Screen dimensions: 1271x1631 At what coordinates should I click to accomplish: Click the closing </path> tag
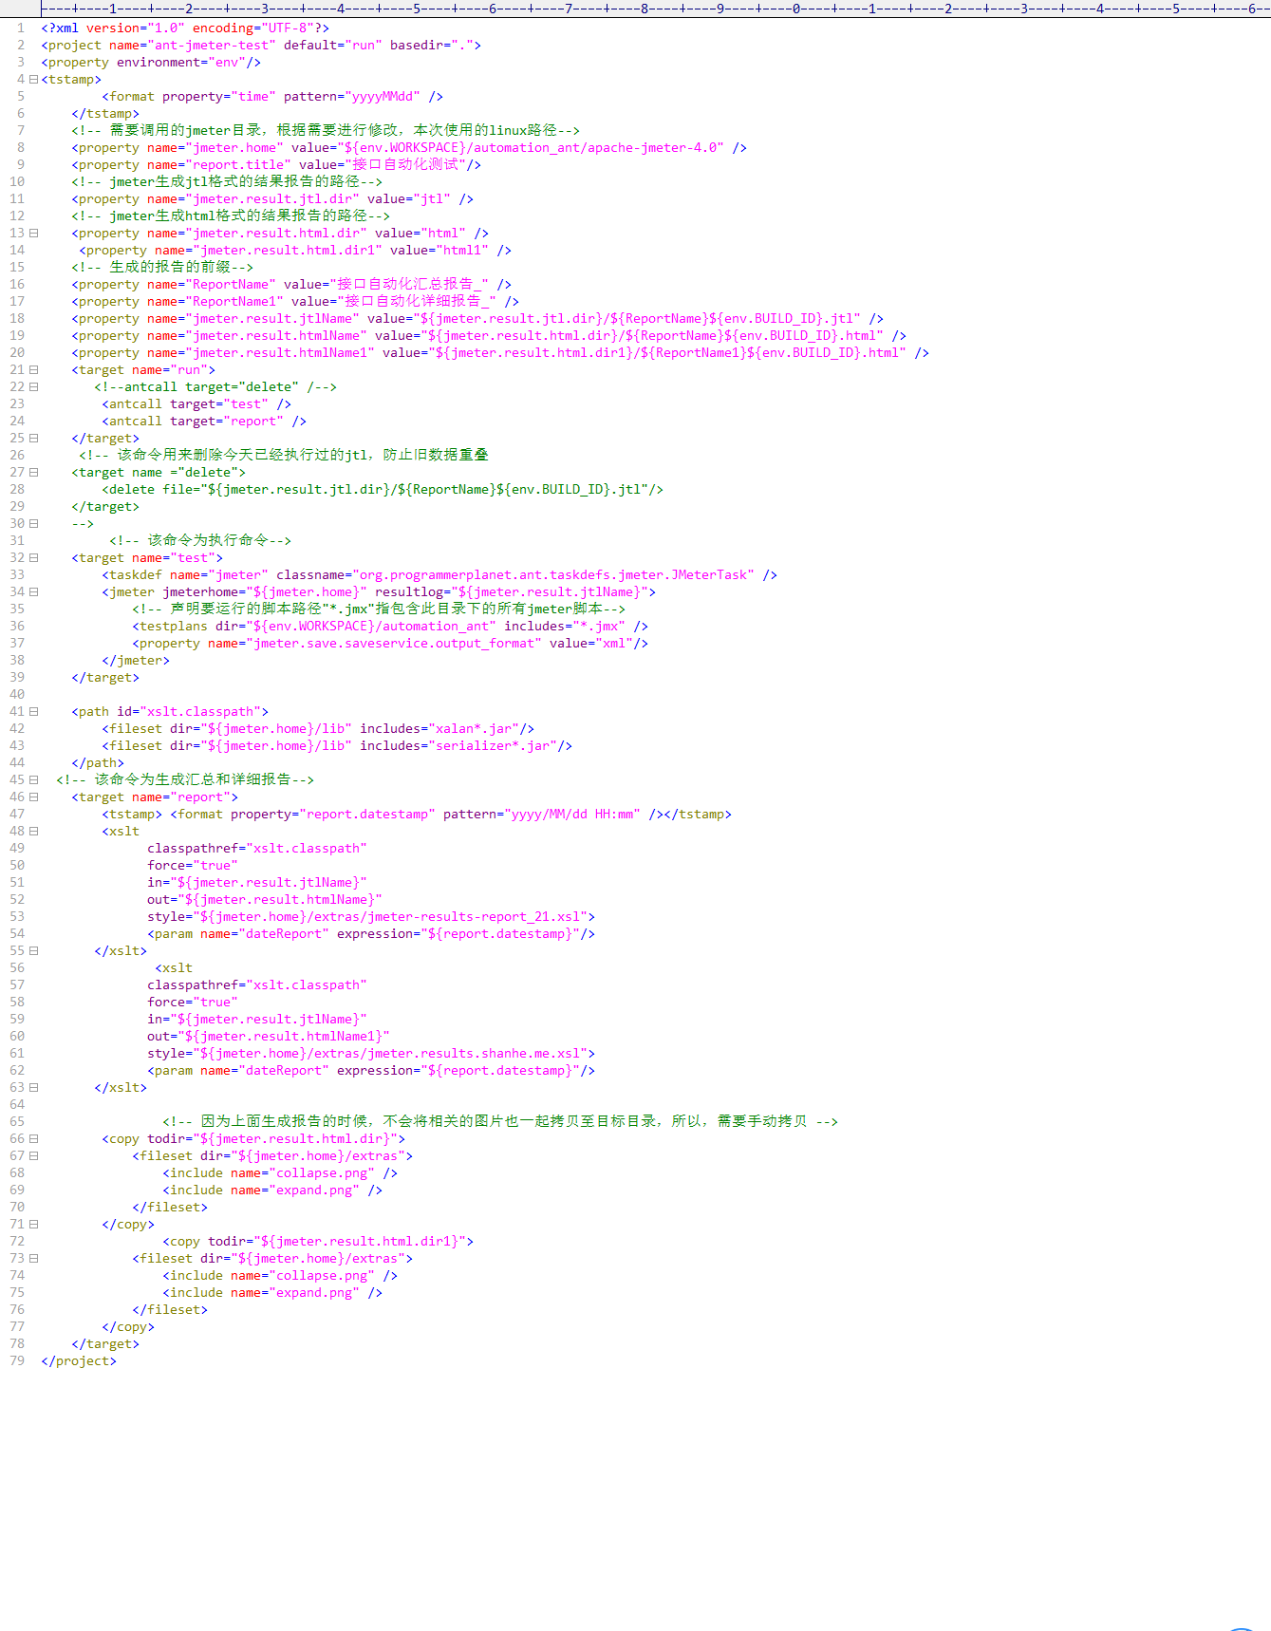click(x=98, y=763)
